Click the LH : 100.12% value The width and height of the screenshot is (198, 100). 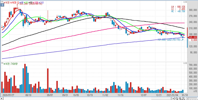[x=178, y=7]
